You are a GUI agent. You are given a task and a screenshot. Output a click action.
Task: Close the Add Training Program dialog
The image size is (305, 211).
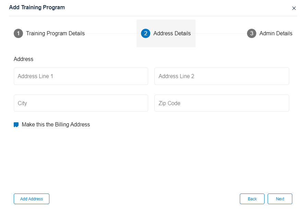pyautogui.click(x=294, y=8)
